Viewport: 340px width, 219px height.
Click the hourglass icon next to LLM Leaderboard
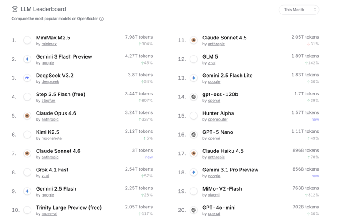click(x=15, y=9)
